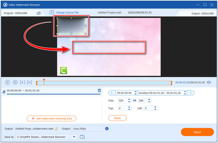The height and width of the screenshot is (143, 218).
Task: Delete the watermark area with trash icon
Action: pos(99,90)
